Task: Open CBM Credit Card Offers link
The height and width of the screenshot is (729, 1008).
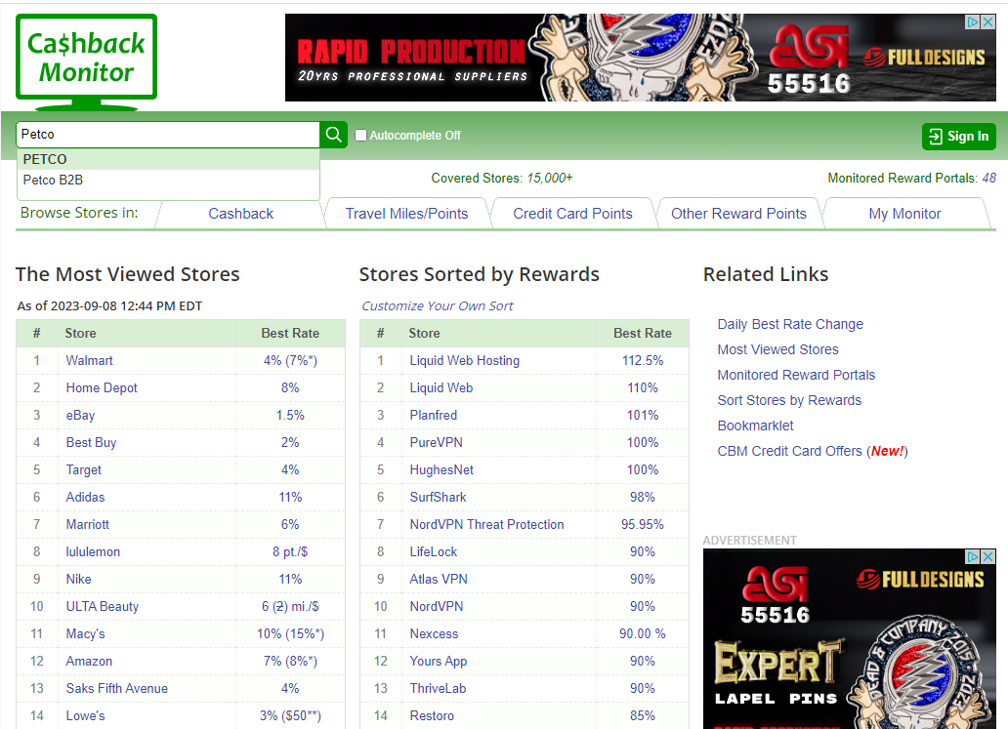Action: click(789, 451)
